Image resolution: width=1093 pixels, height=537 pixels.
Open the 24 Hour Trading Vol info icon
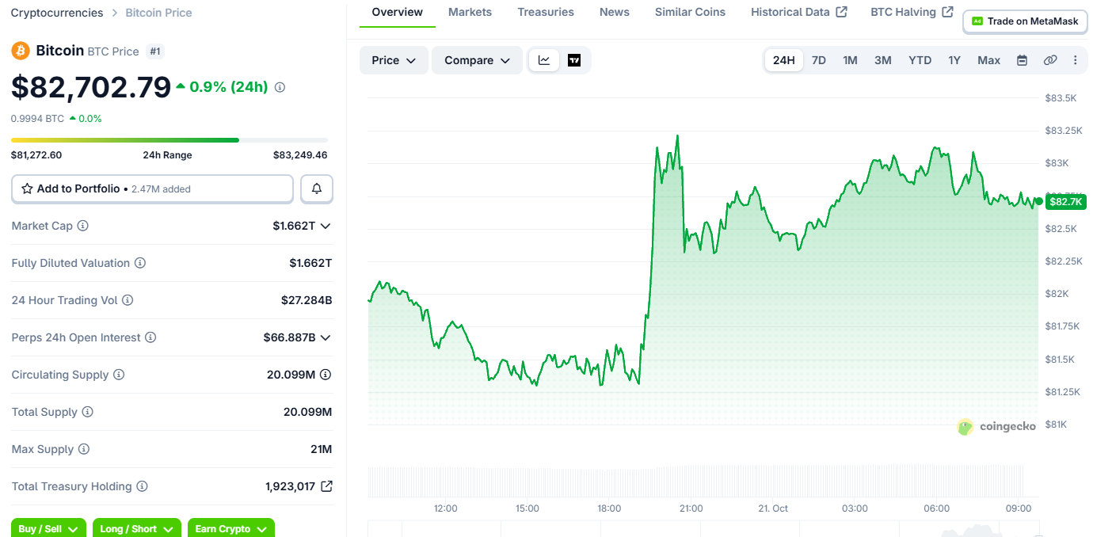(128, 300)
